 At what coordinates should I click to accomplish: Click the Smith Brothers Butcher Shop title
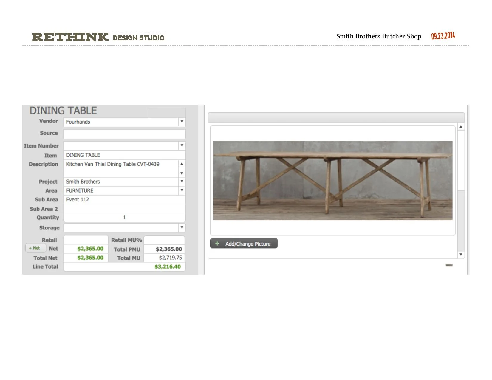coord(379,36)
